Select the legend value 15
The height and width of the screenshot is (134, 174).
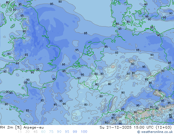[x=19, y=132]
